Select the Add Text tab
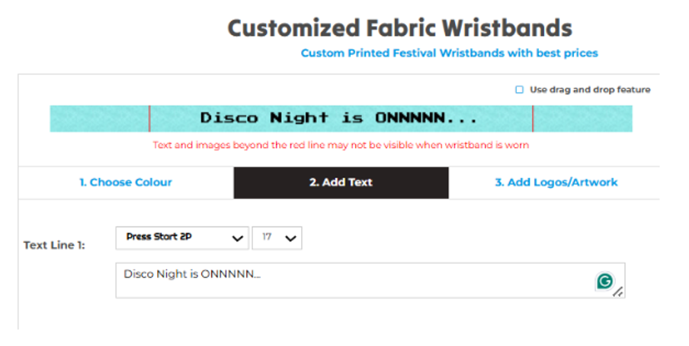This screenshot has height=346, width=689. click(341, 182)
